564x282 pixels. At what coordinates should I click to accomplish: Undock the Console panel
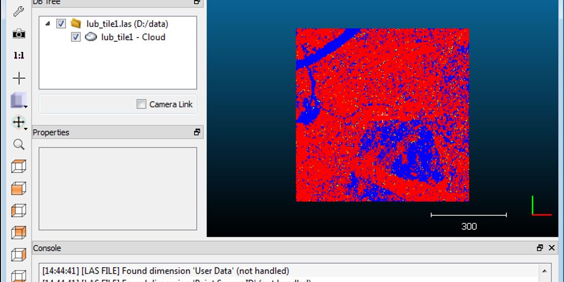point(540,248)
